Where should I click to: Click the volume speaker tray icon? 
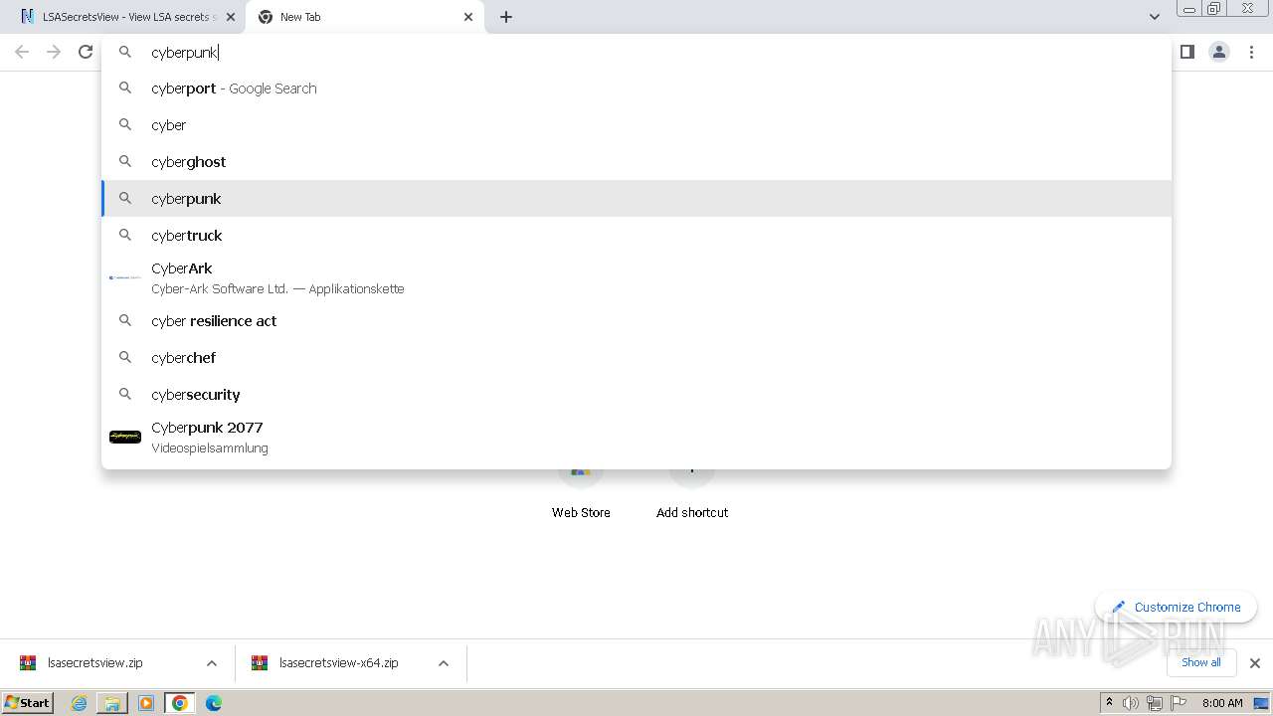pyautogui.click(x=1131, y=703)
